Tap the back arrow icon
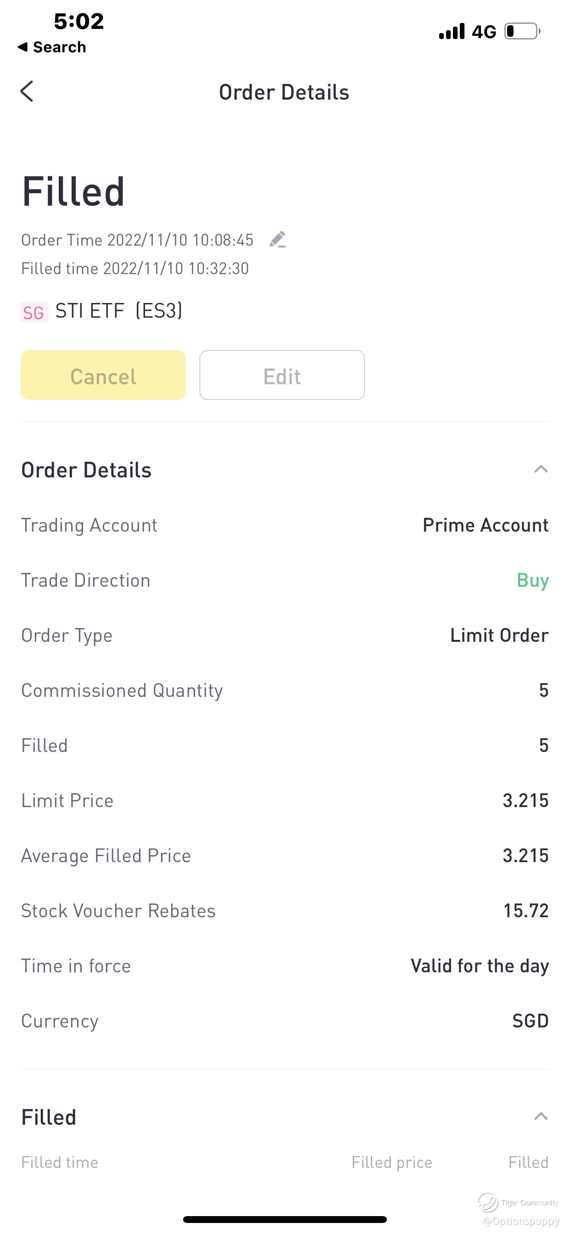Image resolution: width=570 pixels, height=1234 pixels. (x=27, y=91)
